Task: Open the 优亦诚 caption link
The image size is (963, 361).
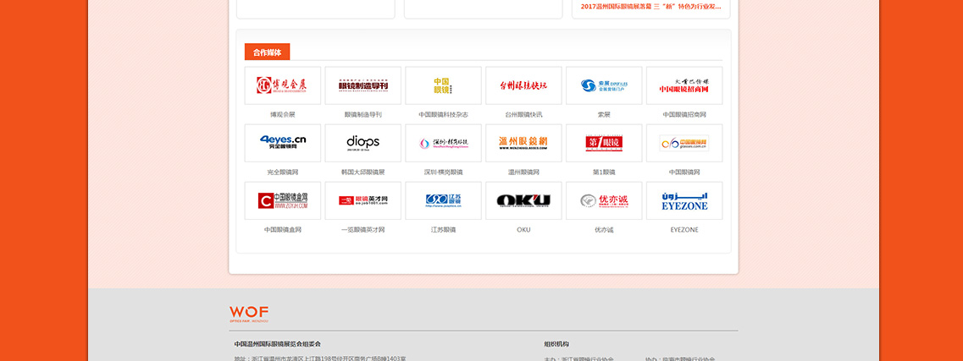Action: point(605,230)
